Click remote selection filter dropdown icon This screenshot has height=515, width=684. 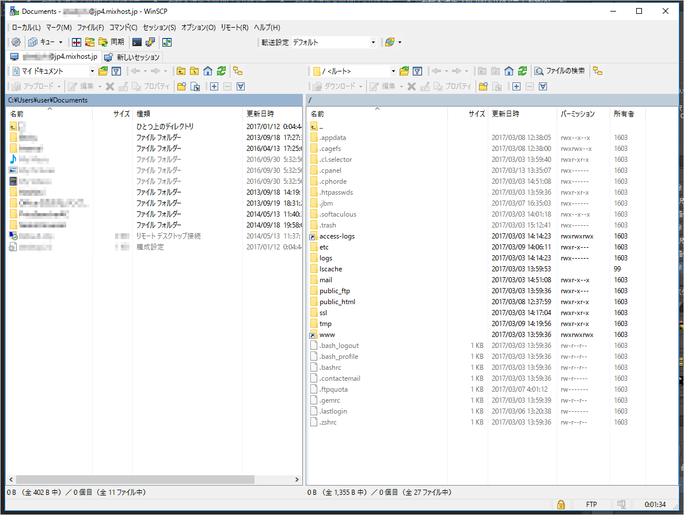pos(543,86)
